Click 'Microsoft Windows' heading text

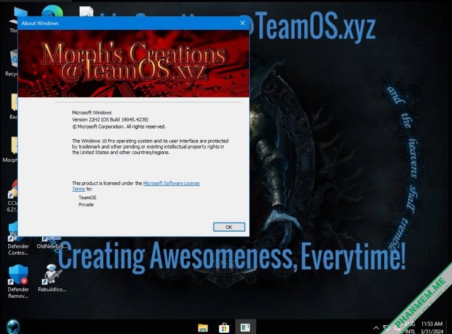[92, 113]
